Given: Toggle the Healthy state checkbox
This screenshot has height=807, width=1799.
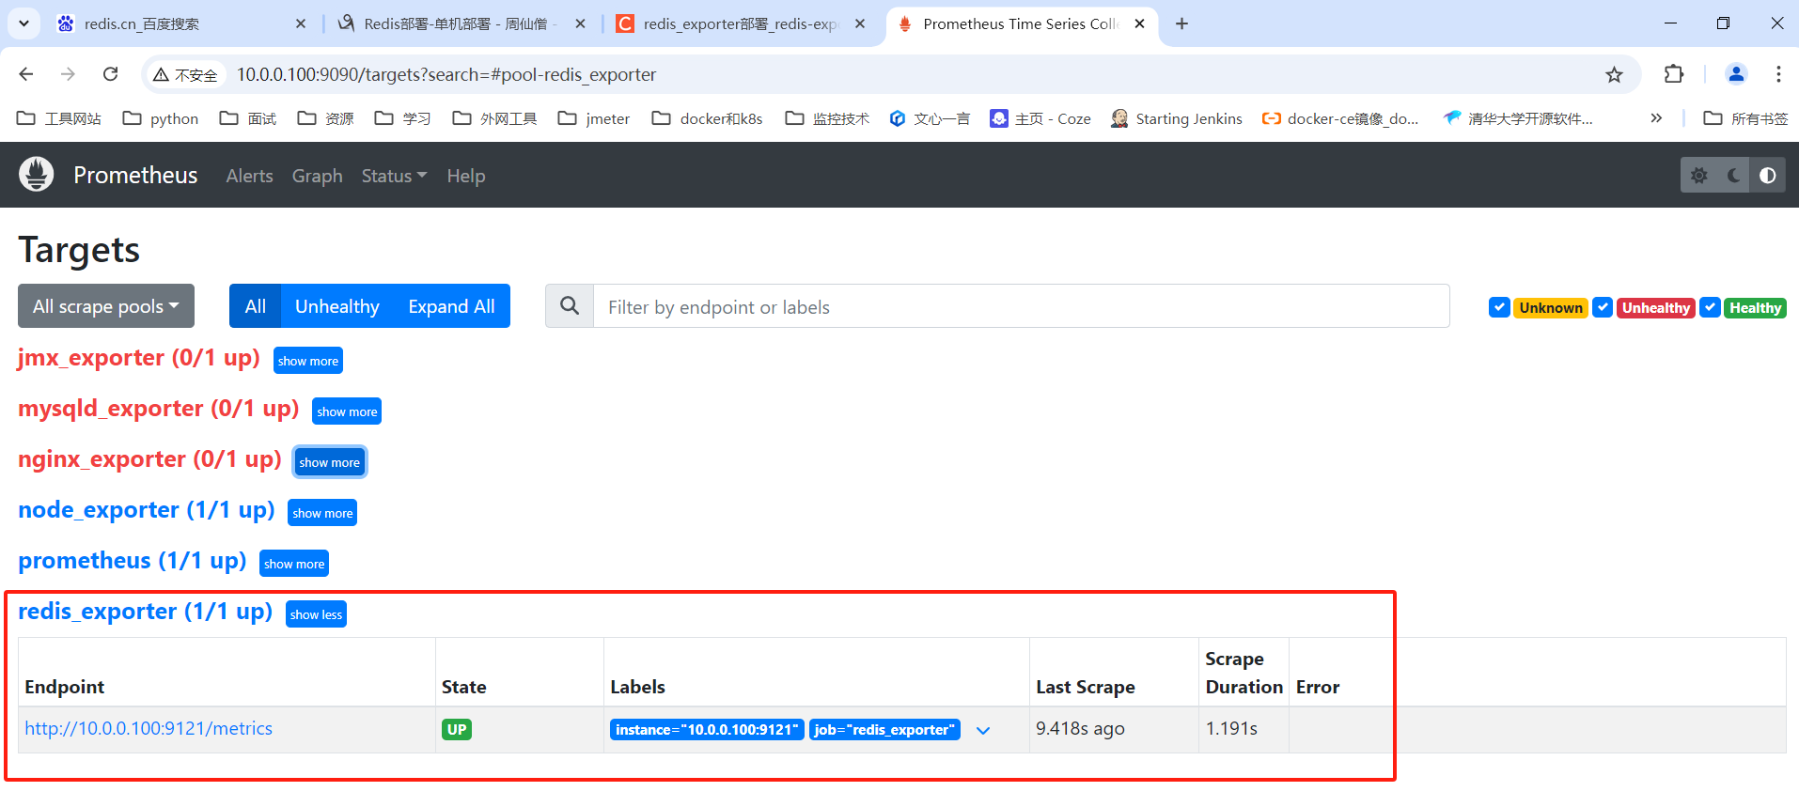Looking at the screenshot, I should pyautogui.click(x=1711, y=307).
